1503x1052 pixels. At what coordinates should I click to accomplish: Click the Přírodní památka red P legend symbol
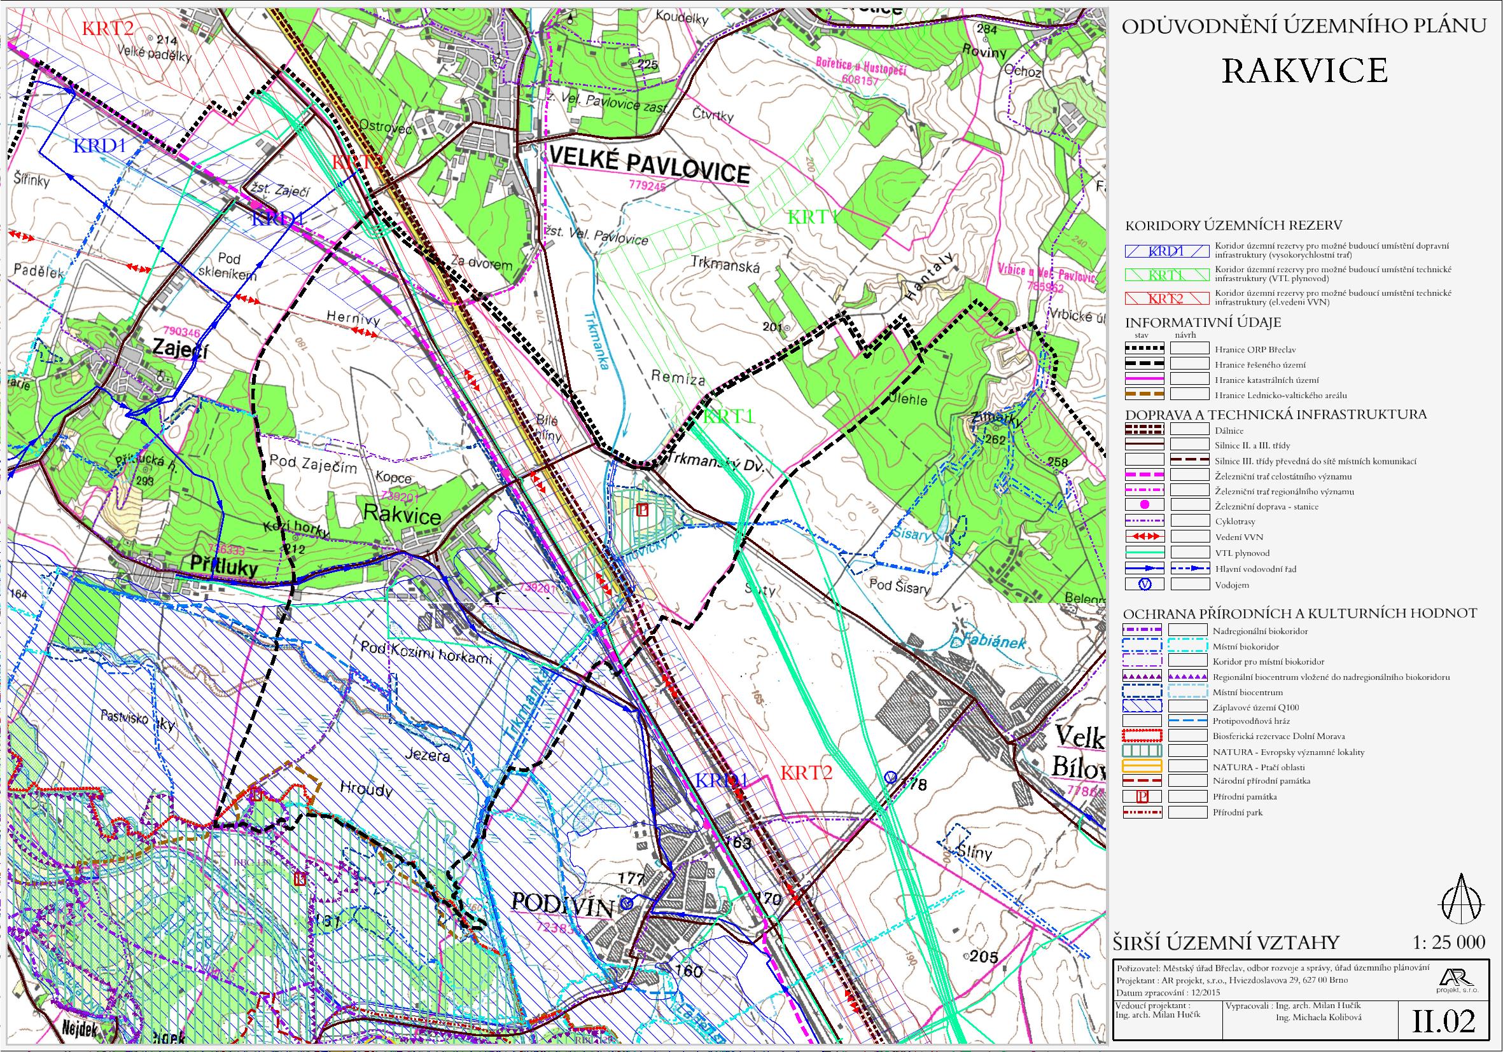pyautogui.click(x=1143, y=797)
